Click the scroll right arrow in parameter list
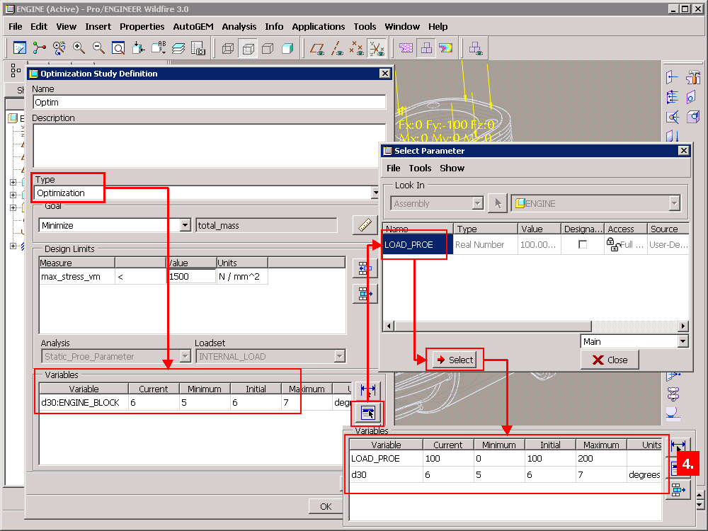 [684, 326]
